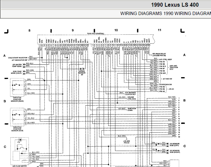Viewport: 211px width, 167px height.
Task: Click "YEL-GRN" wire label at Air Flow Meter
Action: 36,157
